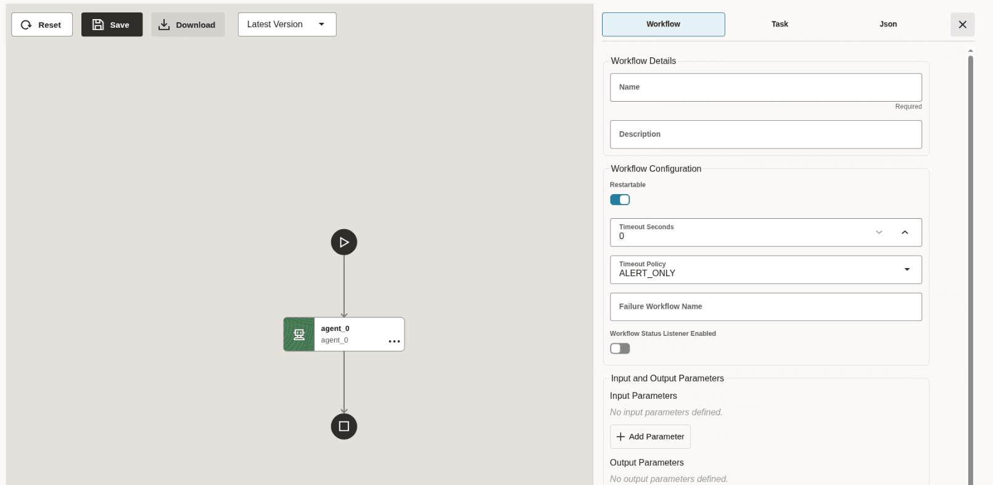
Task: Increase Timeout Seconds with up chevron
Action: click(905, 232)
